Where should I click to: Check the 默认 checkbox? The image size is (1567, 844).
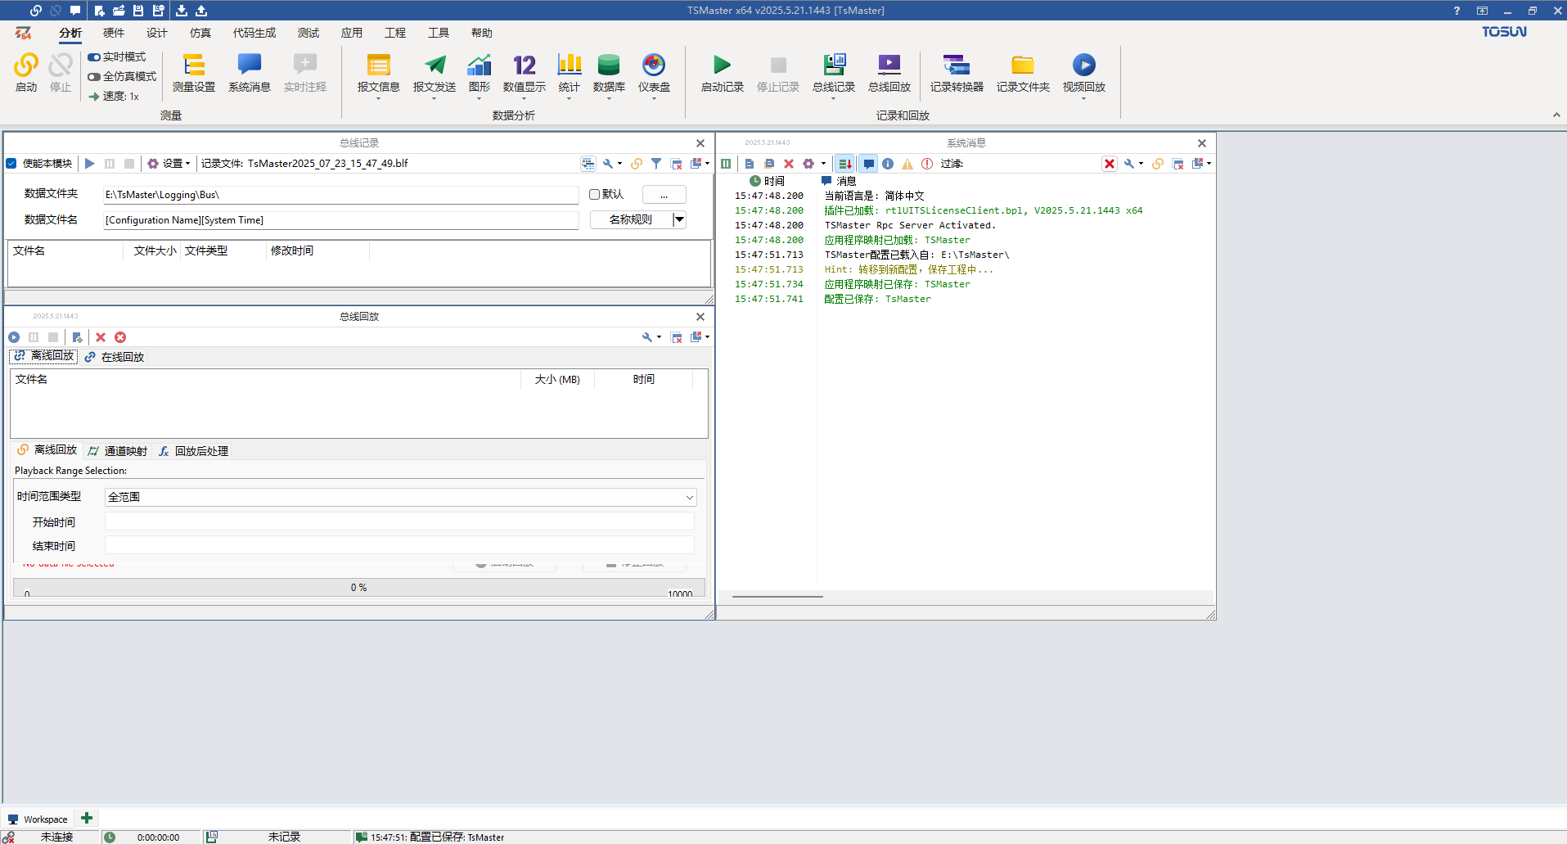pyautogui.click(x=595, y=194)
